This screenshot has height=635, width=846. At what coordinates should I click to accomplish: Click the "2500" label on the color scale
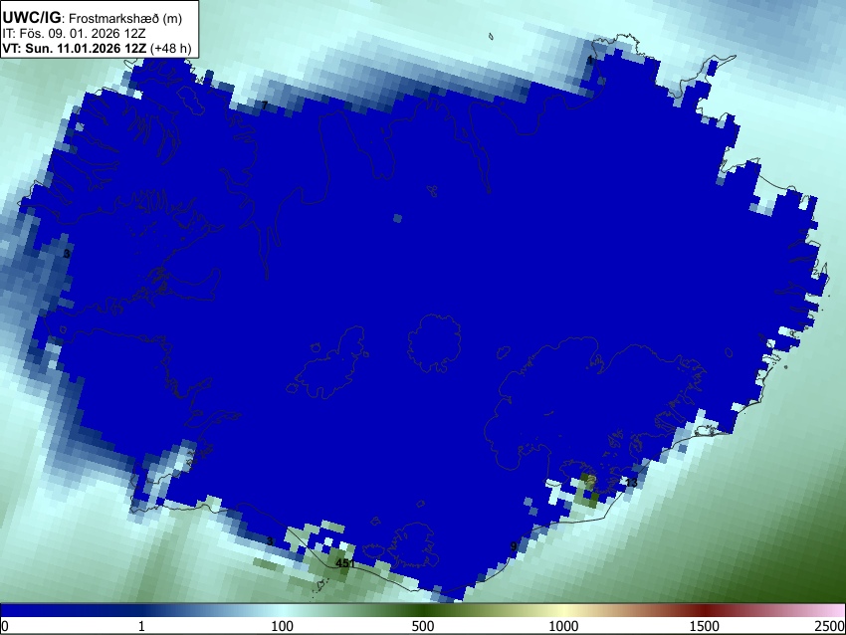tap(830, 626)
